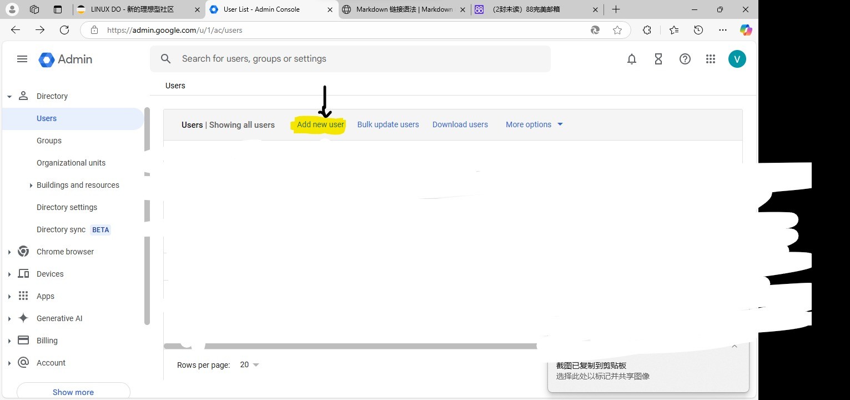Viewport: 850px width, 400px height.
Task: Open the main hamburger menu
Action: click(x=22, y=59)
